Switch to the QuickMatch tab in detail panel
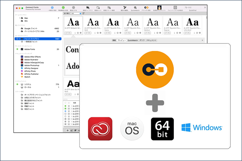Image resolution: width=242 pixels, height=161 pixels. (133, 41)
